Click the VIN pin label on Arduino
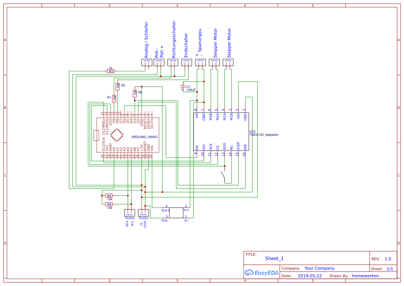 (x=152, y=149)
